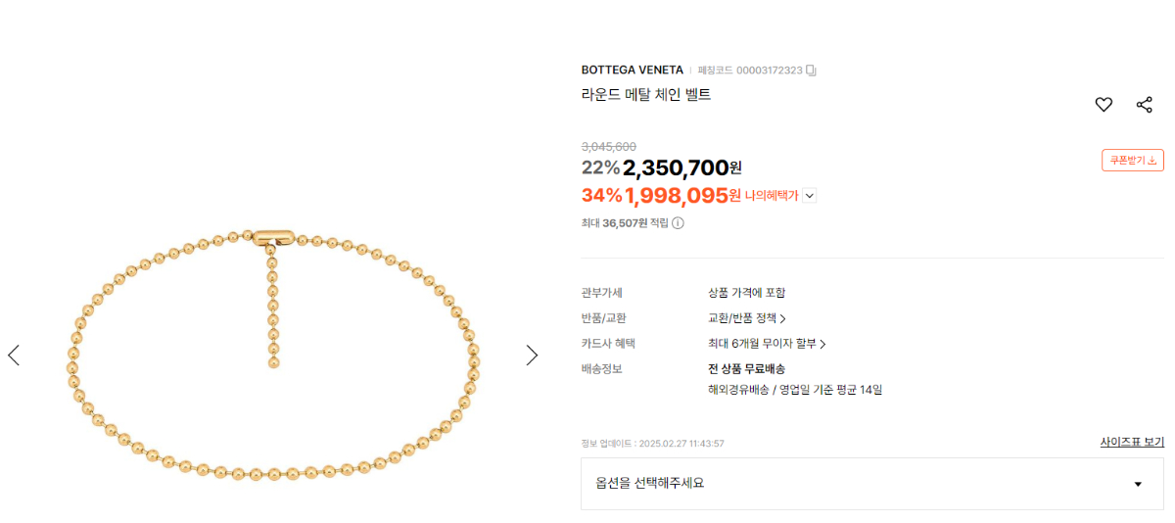Viewport: 1175px width, 523px height.
Task: Open the share icon options
Action: [1144, 105]
